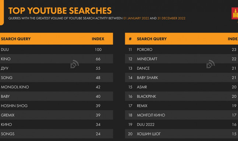The width and height of the screenshot is (238, 141).
Task: Click rank number '16'
Action: tap(130, 96)
